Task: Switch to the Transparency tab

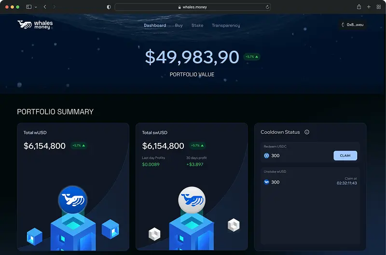Action: pos(226,26)
